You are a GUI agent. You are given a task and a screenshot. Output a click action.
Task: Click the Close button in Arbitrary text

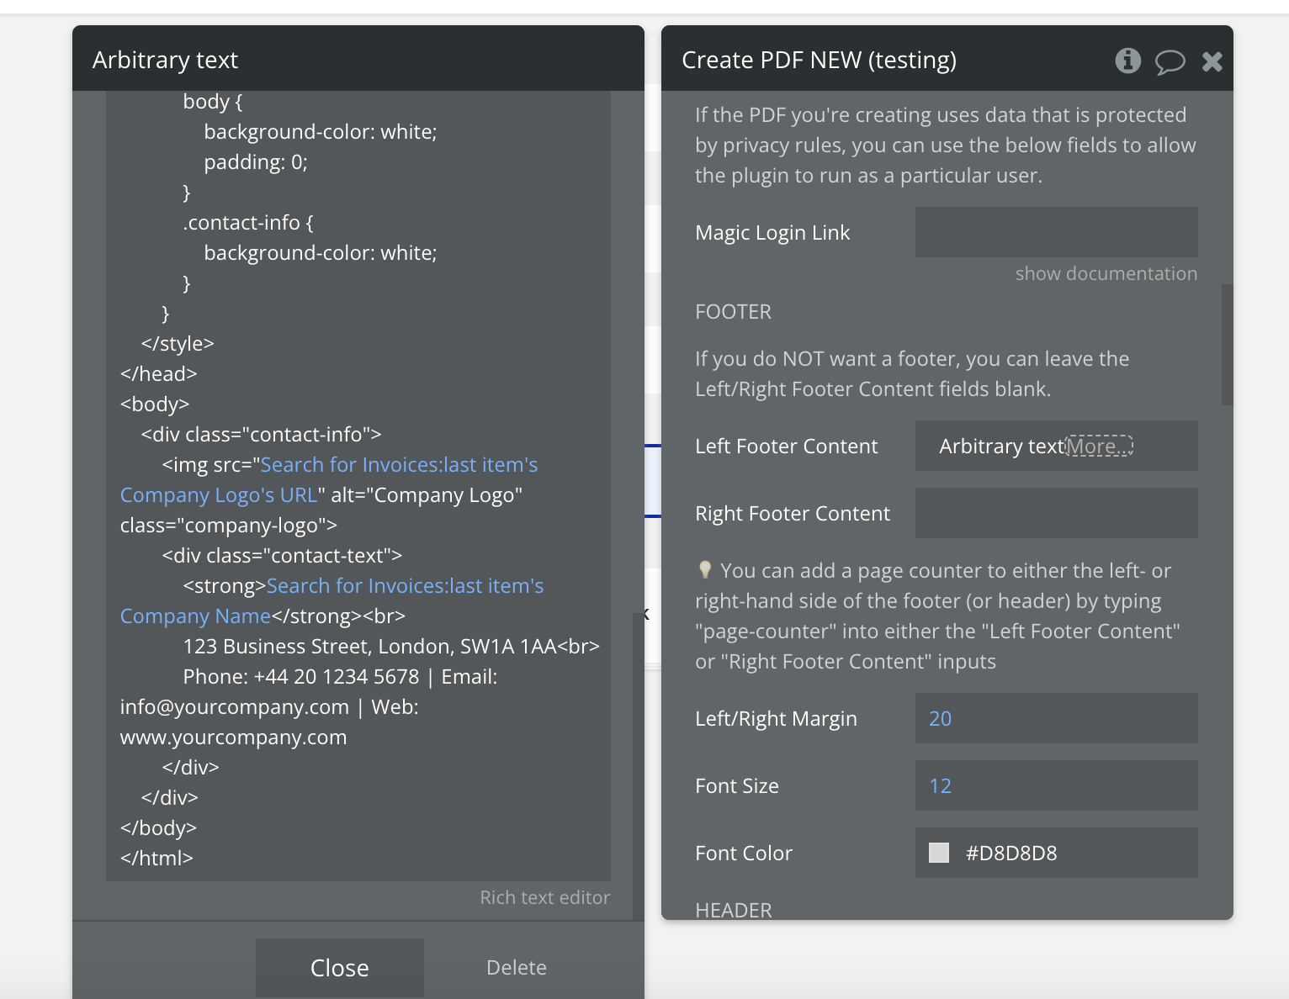click(340, 968)
